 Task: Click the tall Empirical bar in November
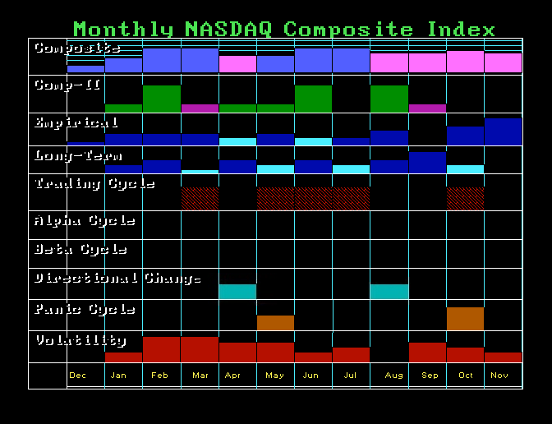[503, 131]
